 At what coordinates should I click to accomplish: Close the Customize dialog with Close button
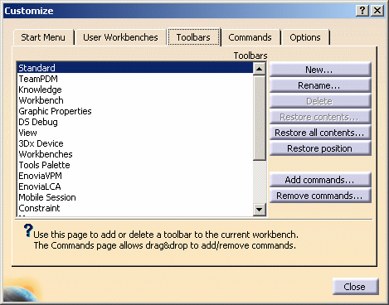pyautogui.click(x=355, y=287)
